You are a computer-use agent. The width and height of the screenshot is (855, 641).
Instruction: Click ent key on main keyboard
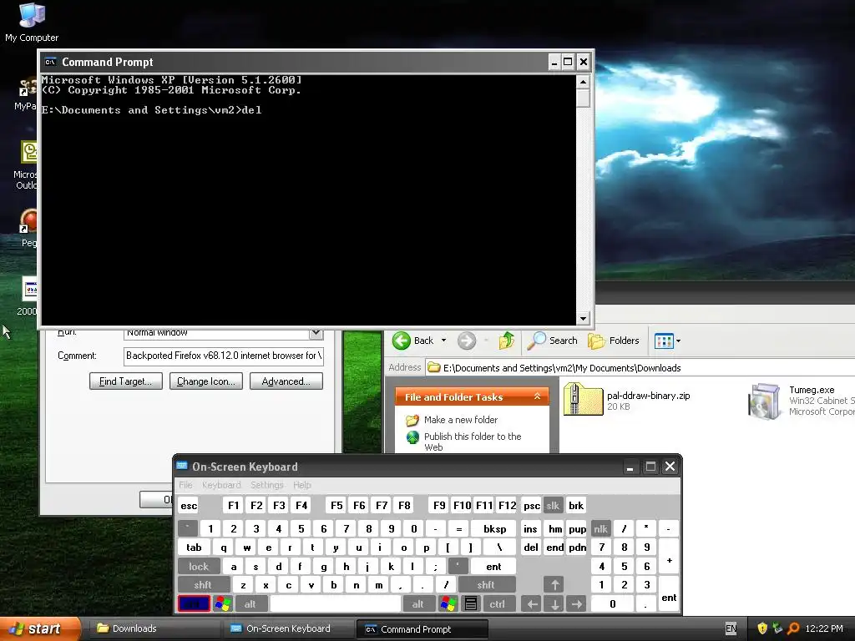pyautogui.click(x=493, y=567)
